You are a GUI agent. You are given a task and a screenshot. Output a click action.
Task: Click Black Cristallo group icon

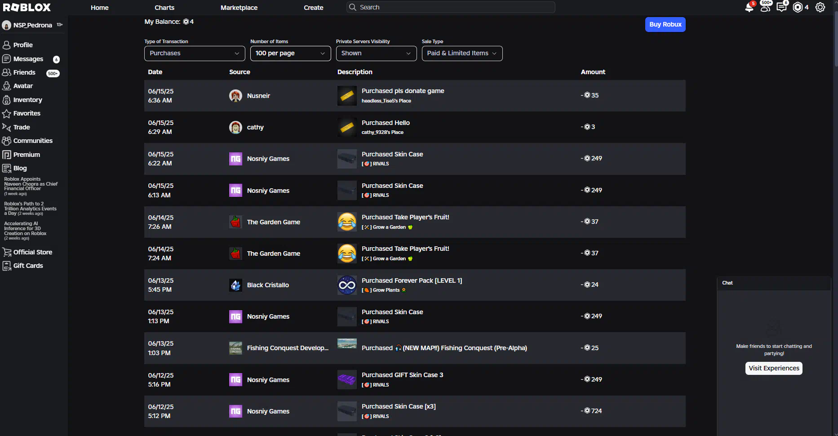pos(235,285)
